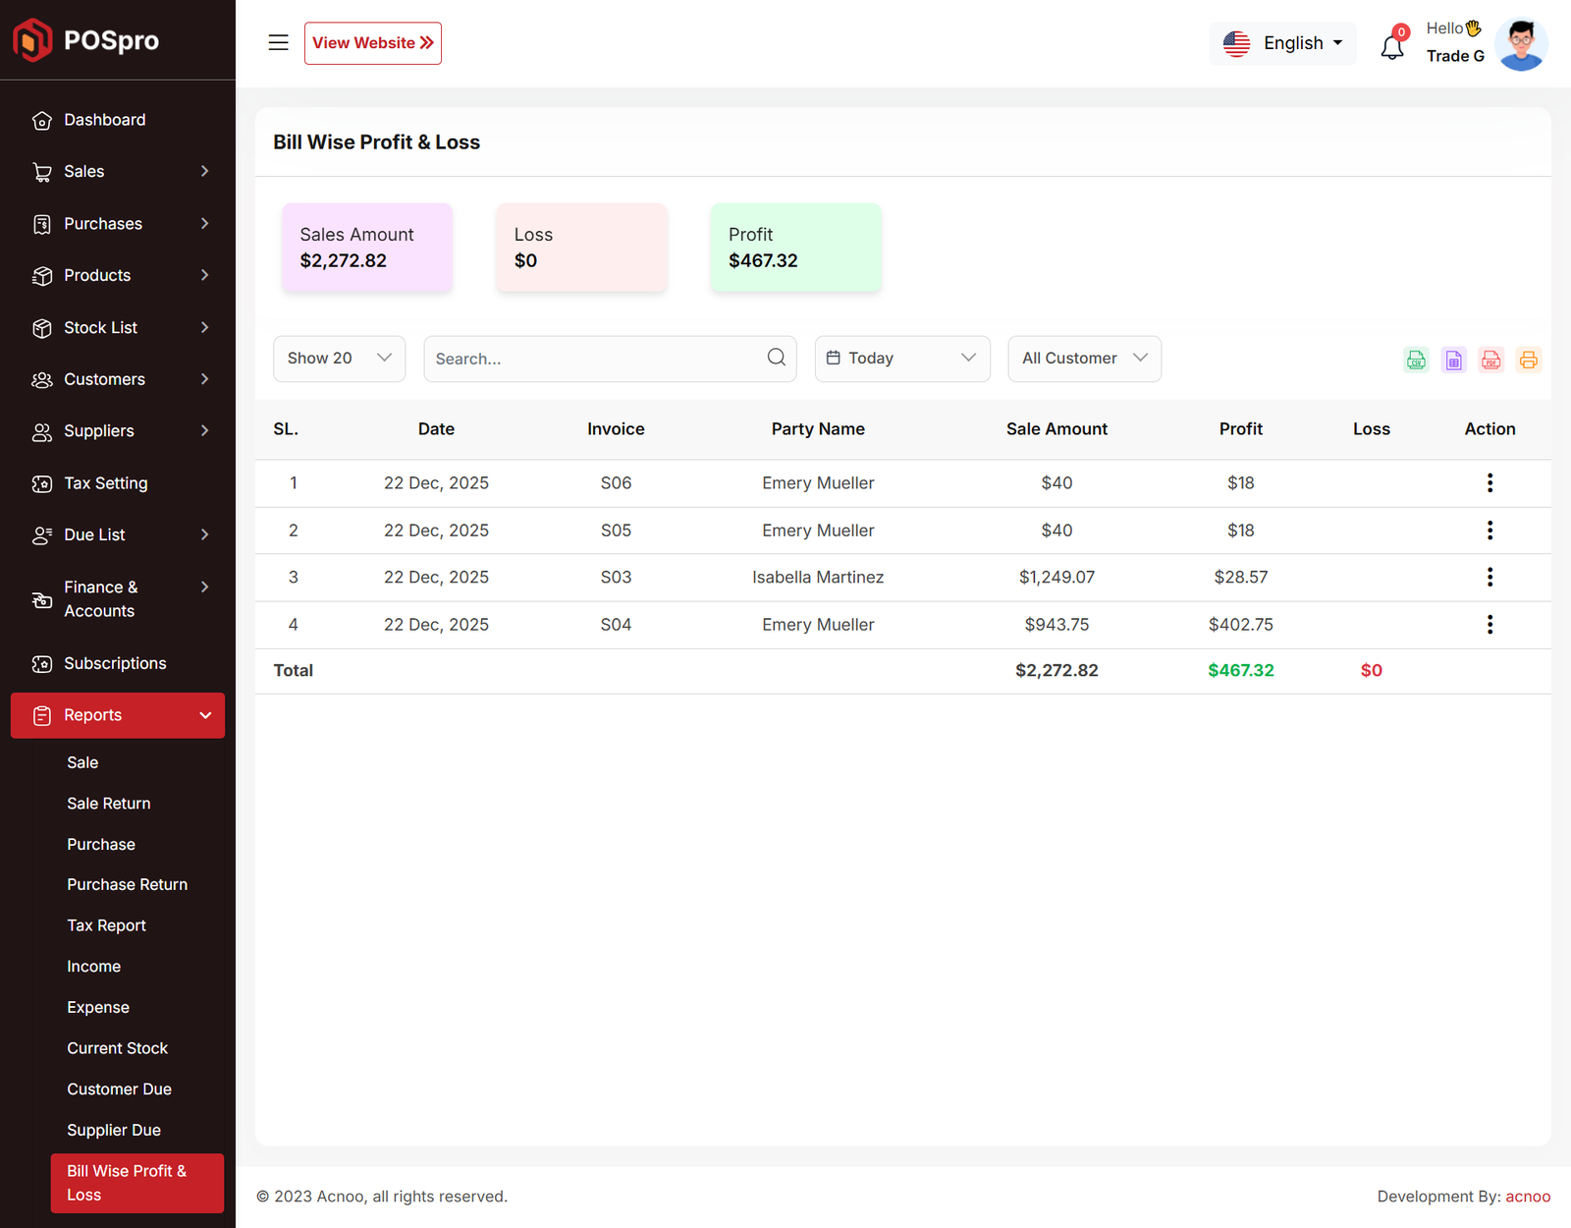Open the Tax Report submenu item
The height and width of the screenshot is (1228, 1571).
pos(106,925)
